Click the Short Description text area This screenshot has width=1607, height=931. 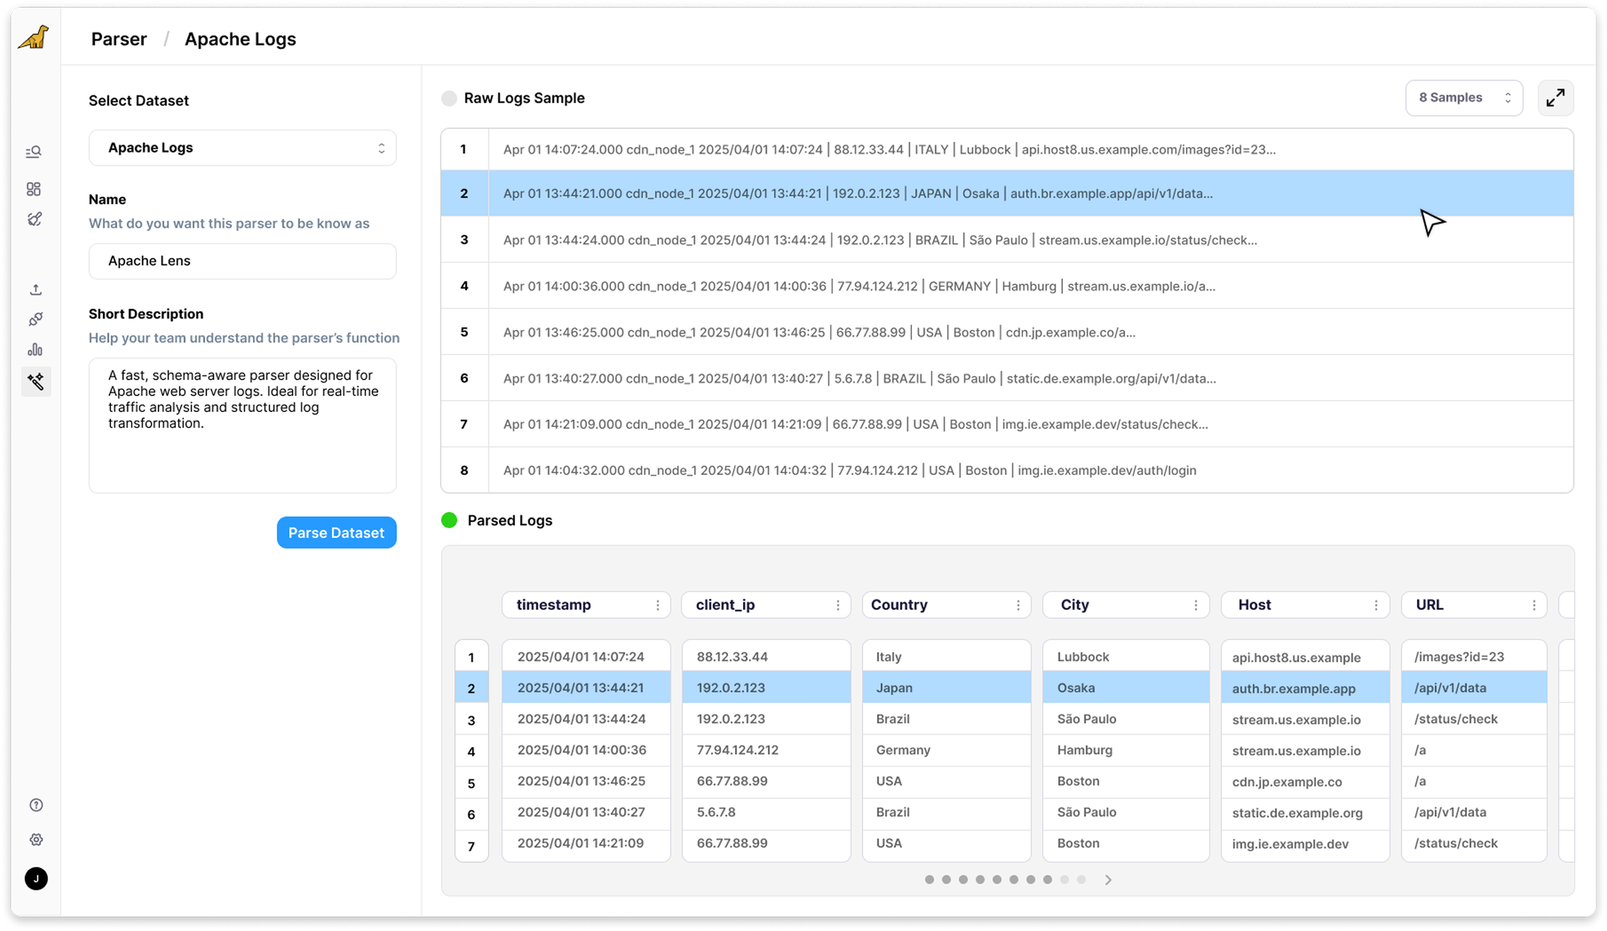tap(242, 425)
